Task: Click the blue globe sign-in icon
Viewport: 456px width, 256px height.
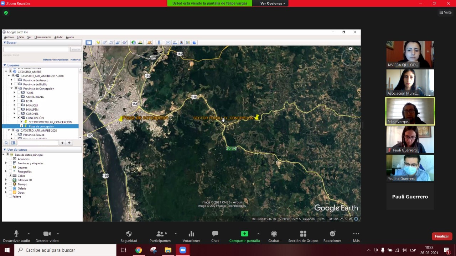Action: [x=195, y=43]
